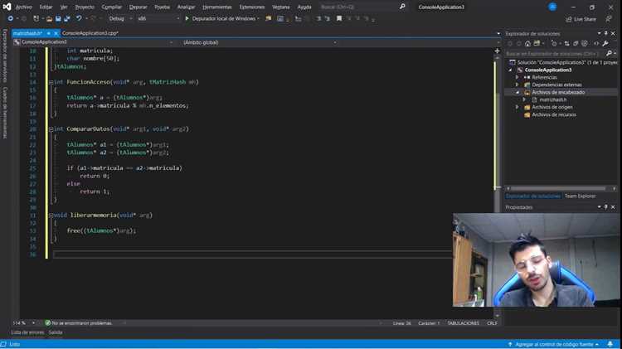Expand the Referencias tree node
The width and height of the screenshot is (622, 349).
pyautogui.click(x=517, y=77)
